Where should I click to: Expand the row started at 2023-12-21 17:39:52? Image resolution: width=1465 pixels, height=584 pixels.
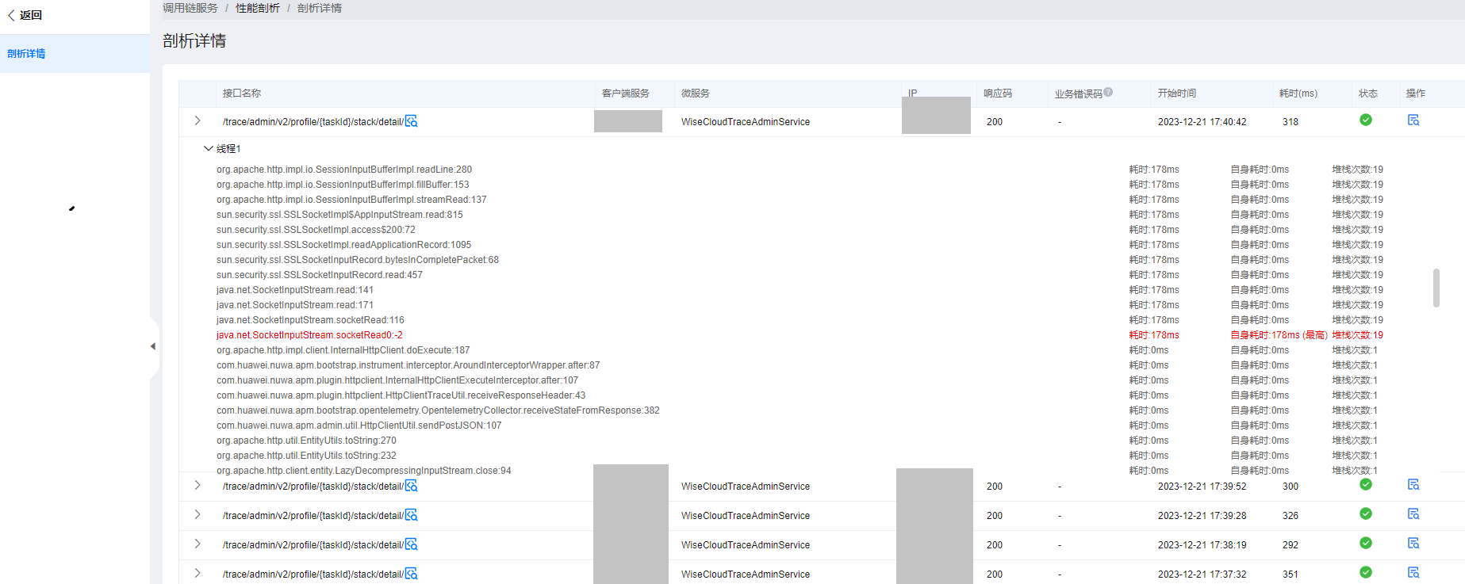198,486
